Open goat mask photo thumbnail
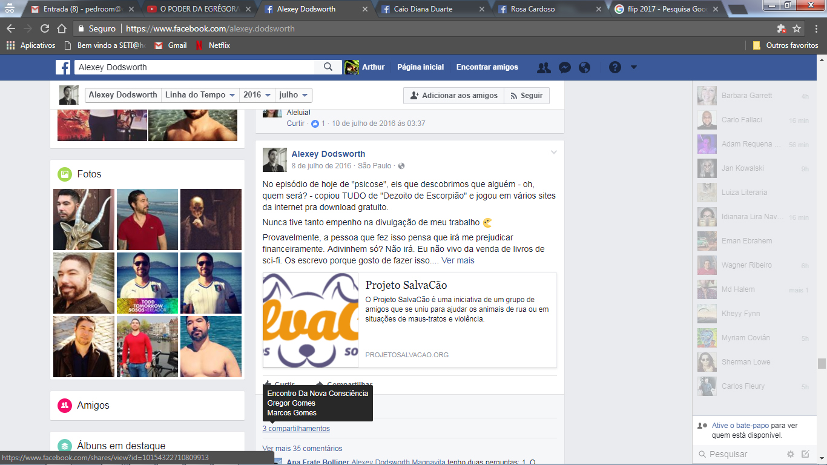This screenshot has height=465, width=827. tap(84, 219)
